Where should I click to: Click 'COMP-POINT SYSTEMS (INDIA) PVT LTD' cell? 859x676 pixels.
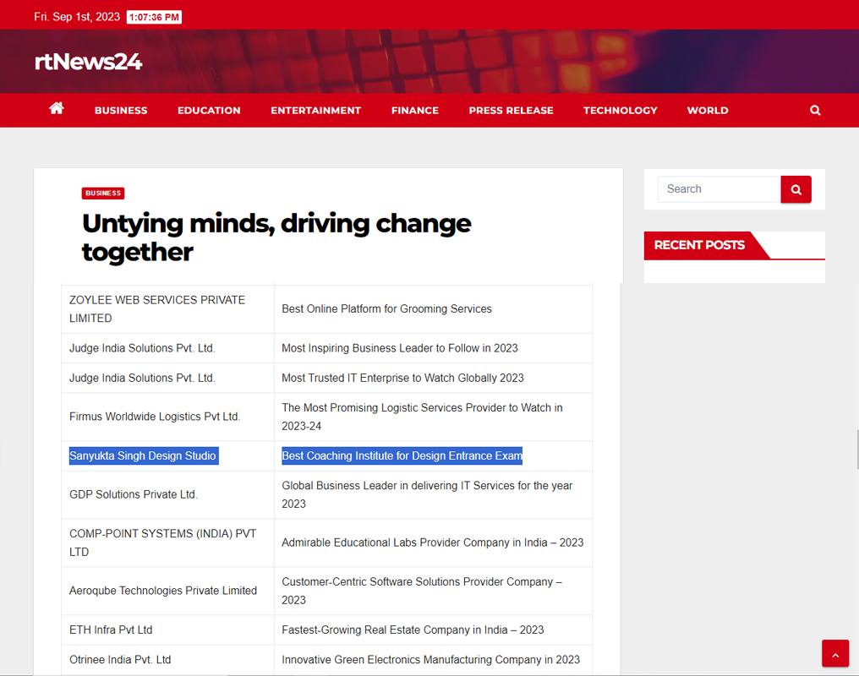point(167,543)
